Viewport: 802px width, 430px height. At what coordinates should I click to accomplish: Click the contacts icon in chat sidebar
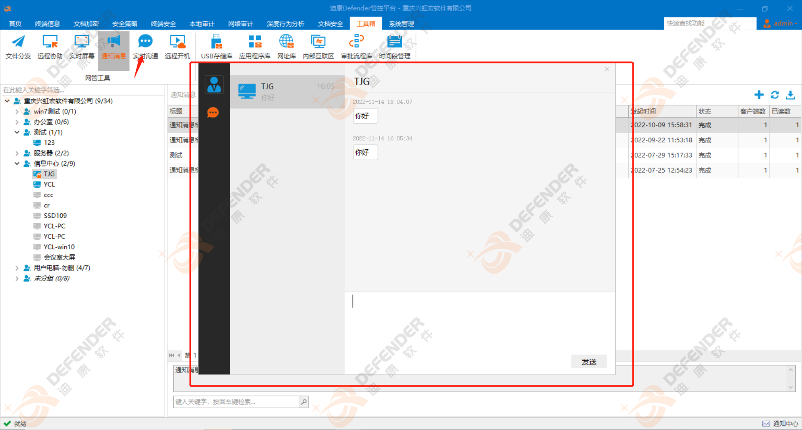pyautogui.click(x=214, y=85)
